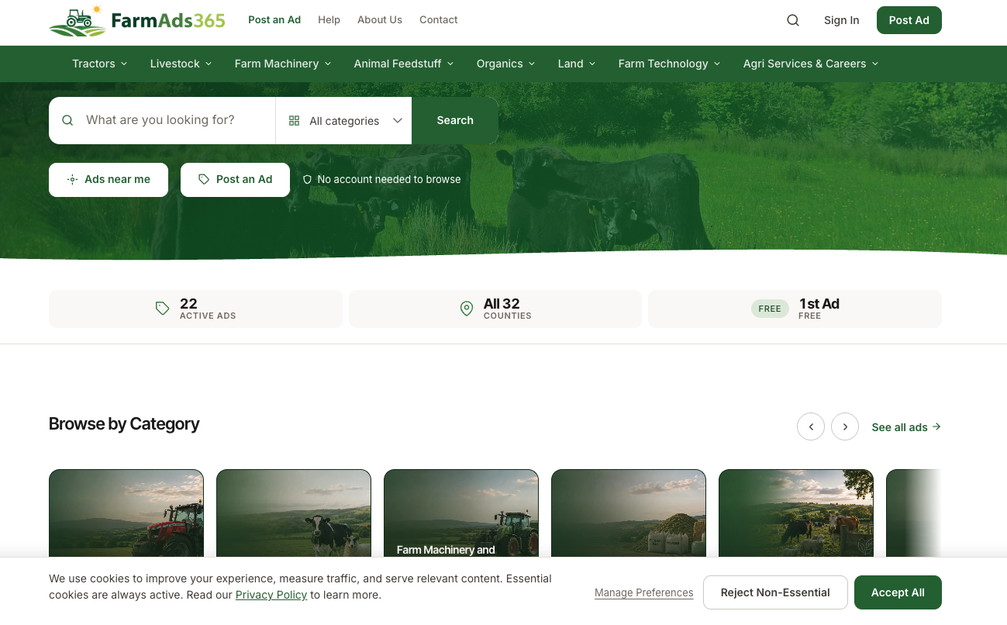This screenshot has height=625, width=1007.
Task: Open the Privacy Policy link
Action: pyautogui.click(x=271, y=595)
